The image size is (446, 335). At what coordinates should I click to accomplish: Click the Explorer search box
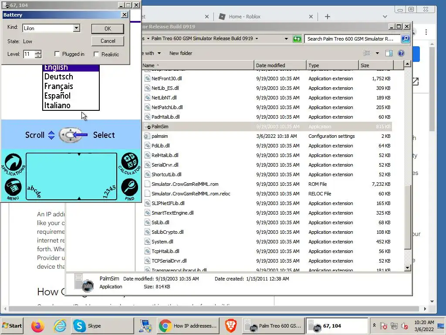[x=352, y=39]
